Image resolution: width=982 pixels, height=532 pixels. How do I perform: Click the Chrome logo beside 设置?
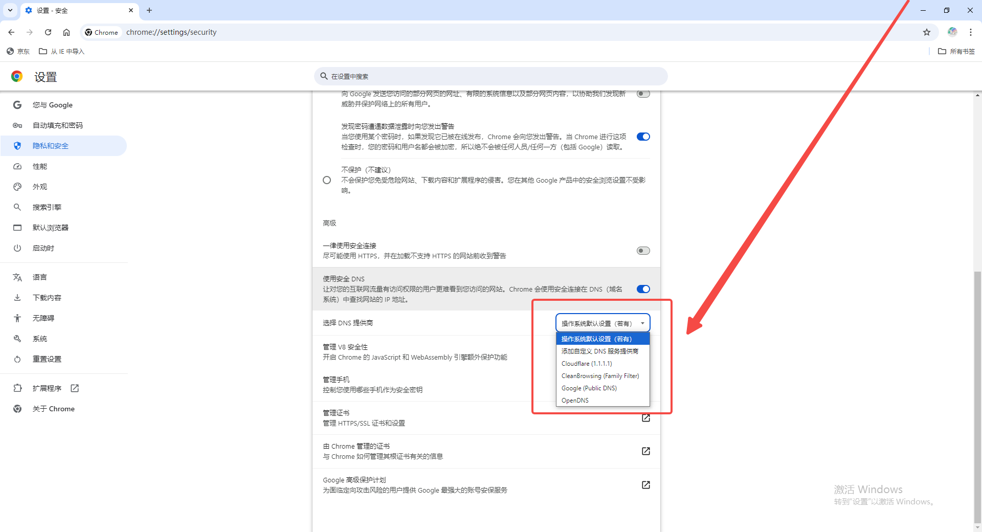pyautogui.click(x=17, y=77)
